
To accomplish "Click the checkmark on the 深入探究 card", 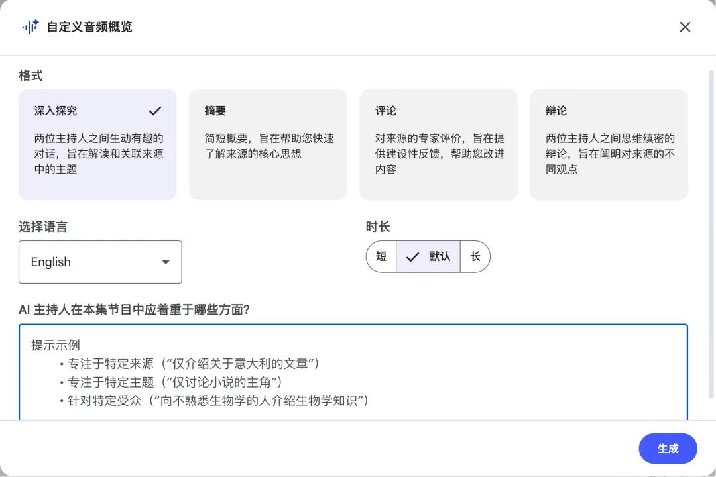I will pos(155,111).
